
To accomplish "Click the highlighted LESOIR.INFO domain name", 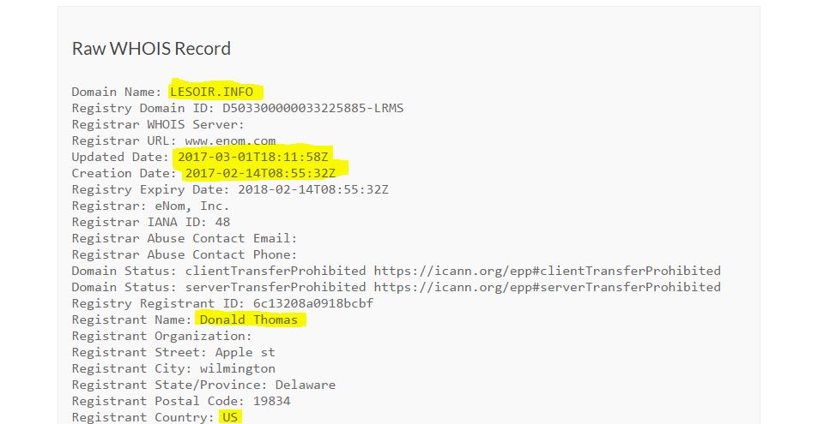I will click(x=211, y=92).
